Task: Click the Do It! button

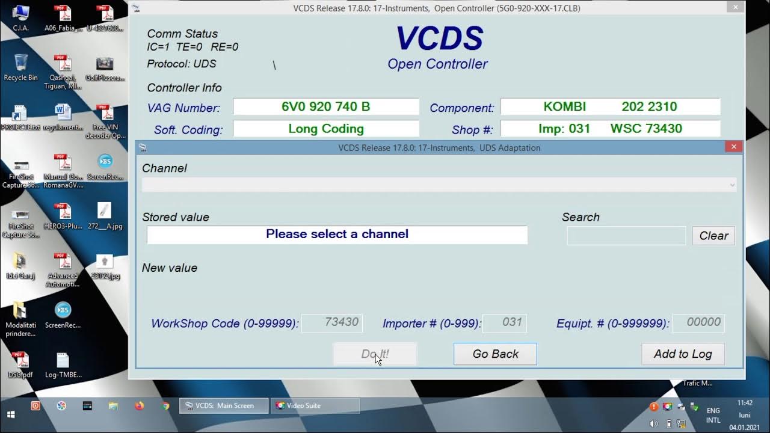Action: [375, 354]
